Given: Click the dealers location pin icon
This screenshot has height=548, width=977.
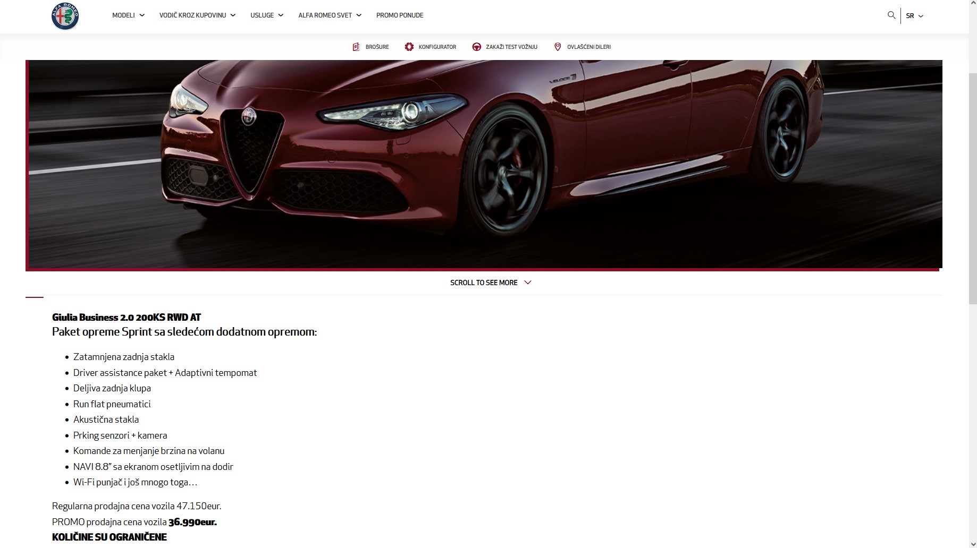Looking at the screenshot, I should pos(558,47).
